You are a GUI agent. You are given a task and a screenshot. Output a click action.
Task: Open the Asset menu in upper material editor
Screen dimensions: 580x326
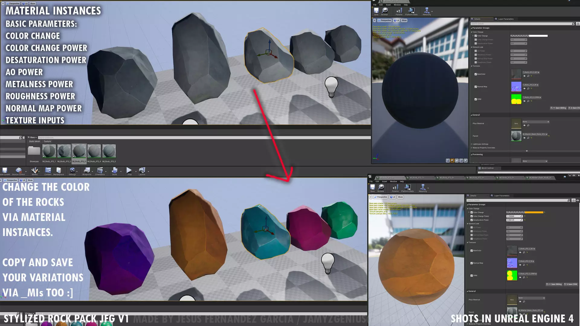(x=388, y=5)
